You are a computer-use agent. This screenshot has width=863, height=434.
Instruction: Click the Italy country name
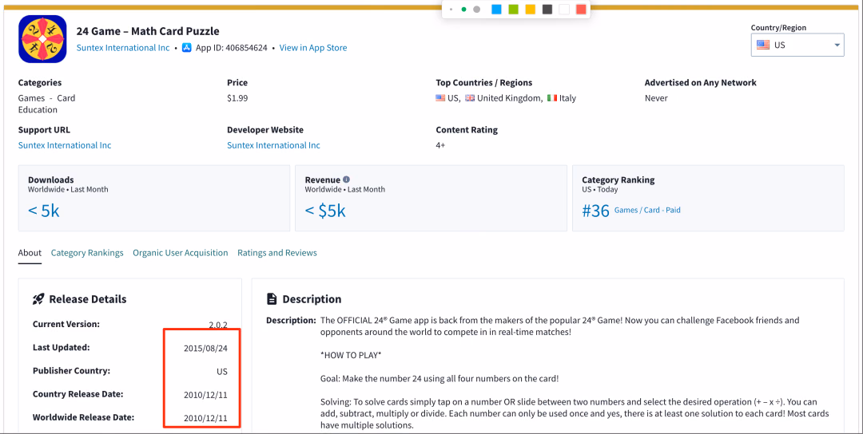567,98
